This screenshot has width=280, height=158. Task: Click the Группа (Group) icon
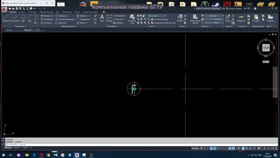(228, 18)
